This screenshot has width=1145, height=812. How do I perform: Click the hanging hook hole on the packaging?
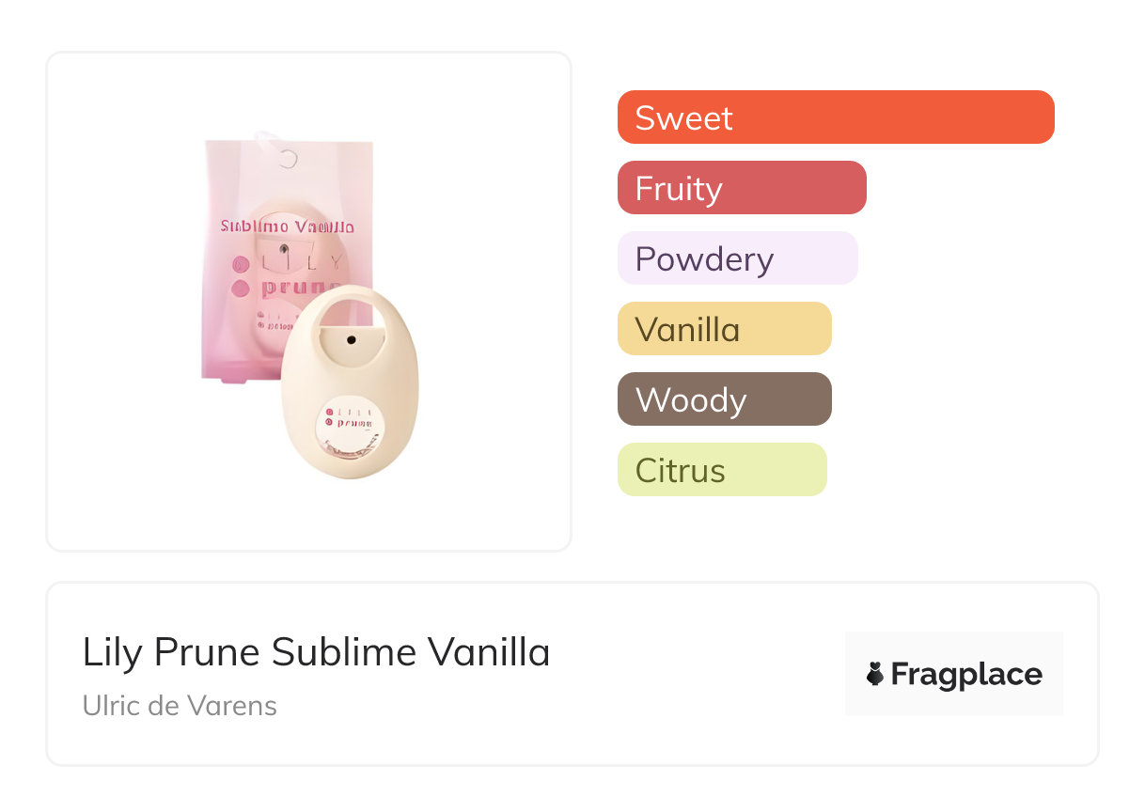tap(289, 157)
